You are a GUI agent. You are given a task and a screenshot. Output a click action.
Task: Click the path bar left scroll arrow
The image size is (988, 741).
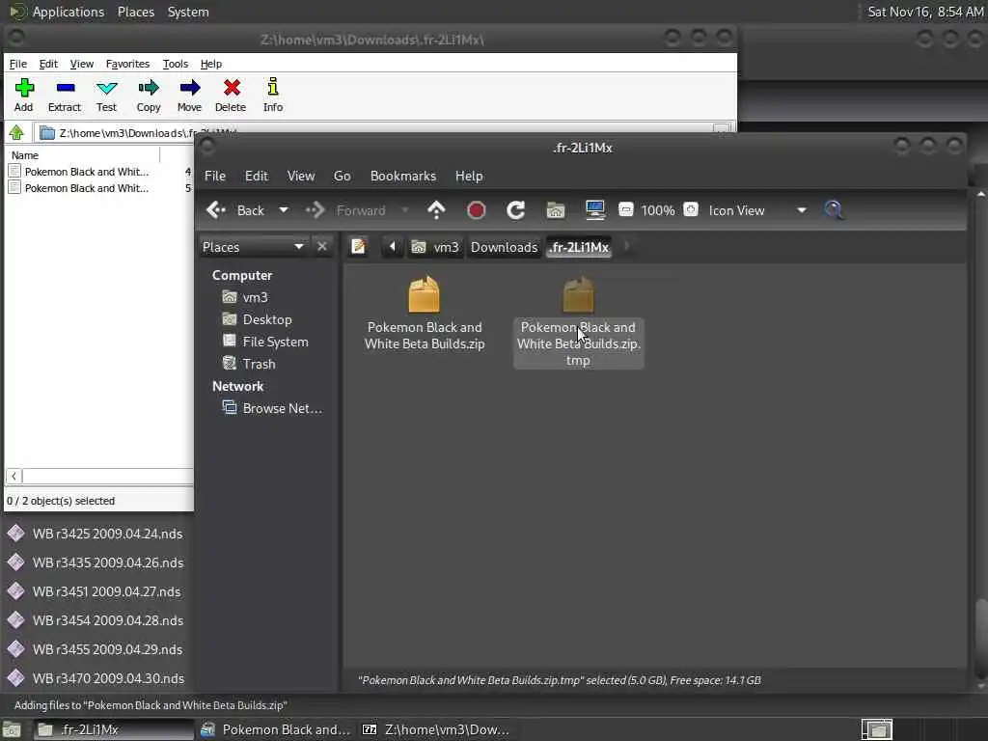[x=393, y=246]
